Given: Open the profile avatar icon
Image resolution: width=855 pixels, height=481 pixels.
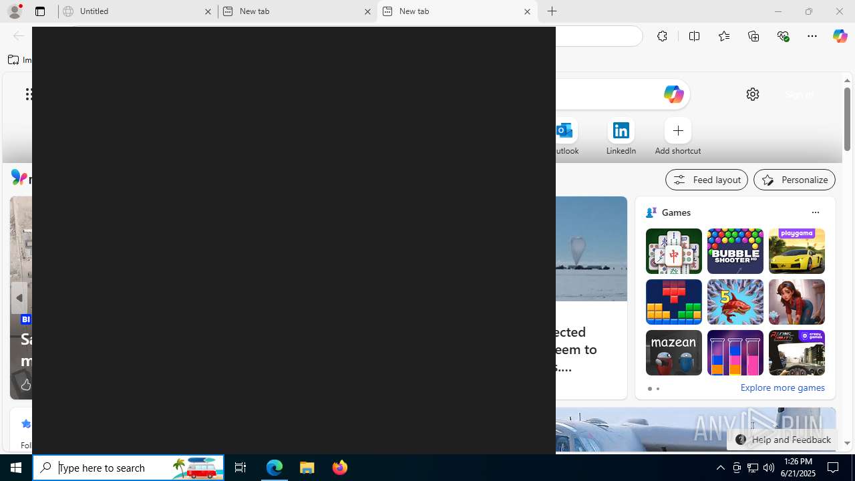Looking at the screenshot, I should [x=15, y=11].
